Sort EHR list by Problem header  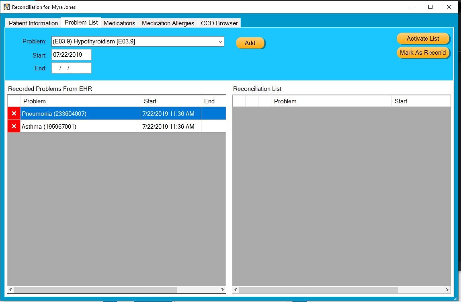click(x=80, y=101)
